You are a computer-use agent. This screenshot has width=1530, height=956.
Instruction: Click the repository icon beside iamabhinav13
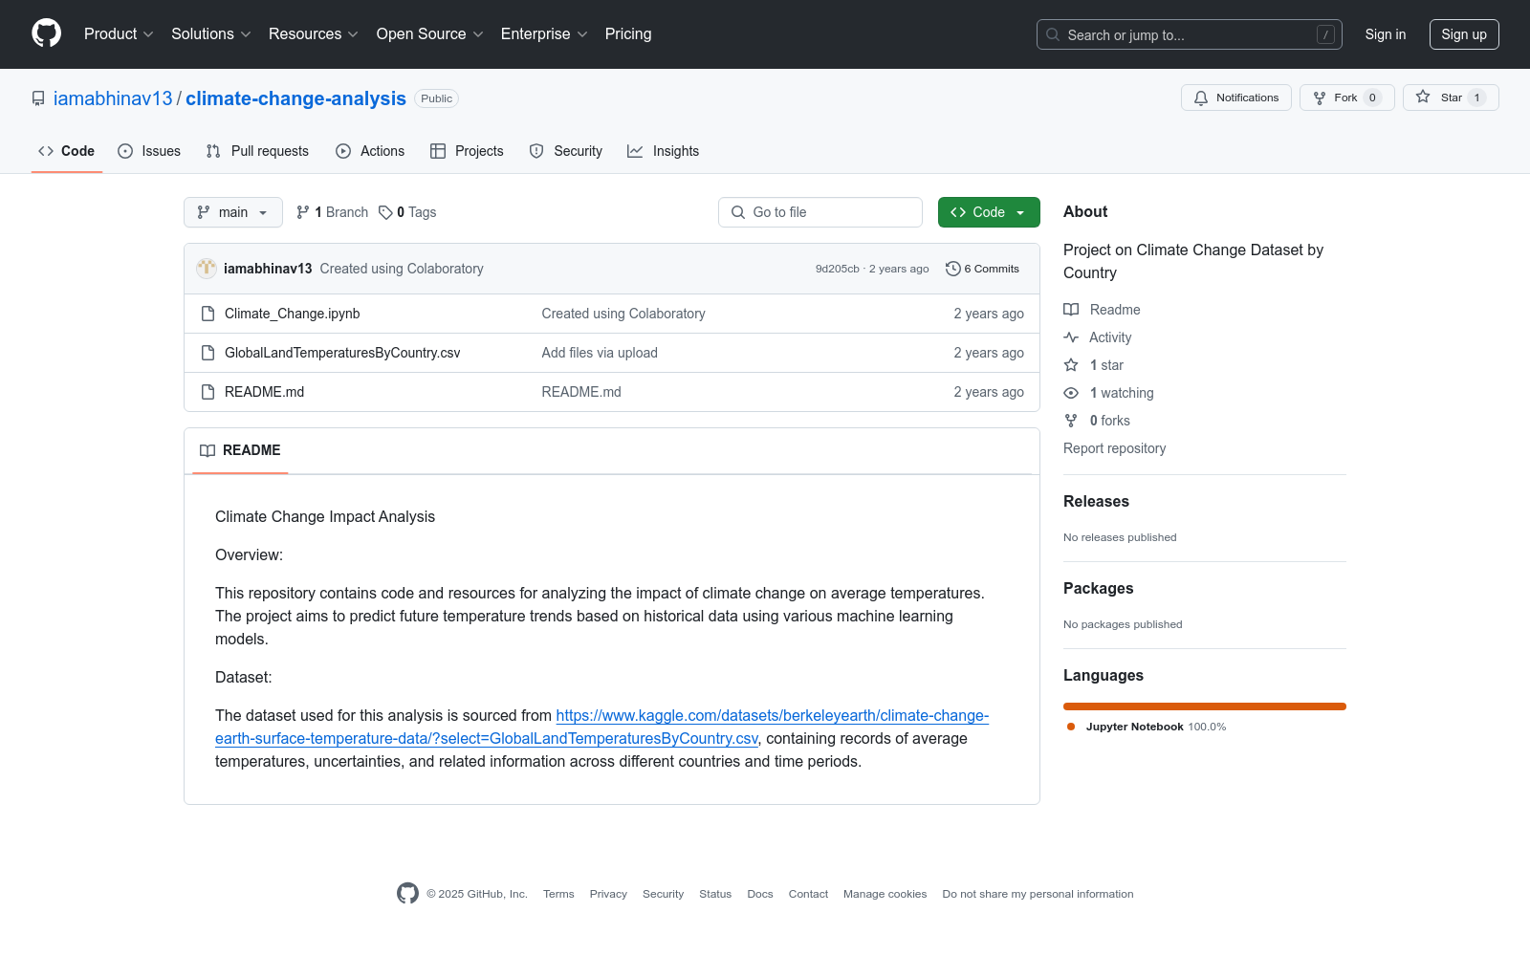point(38,98)
